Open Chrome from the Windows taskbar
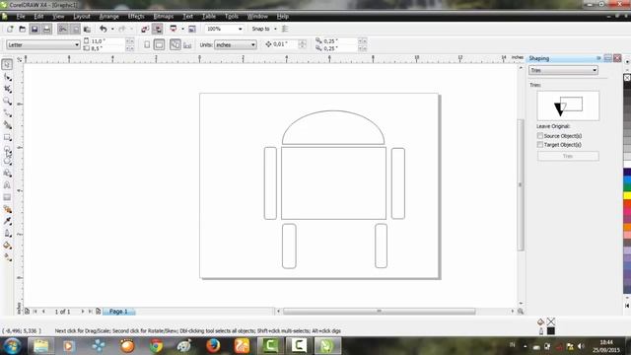 [x=156, y=346]
